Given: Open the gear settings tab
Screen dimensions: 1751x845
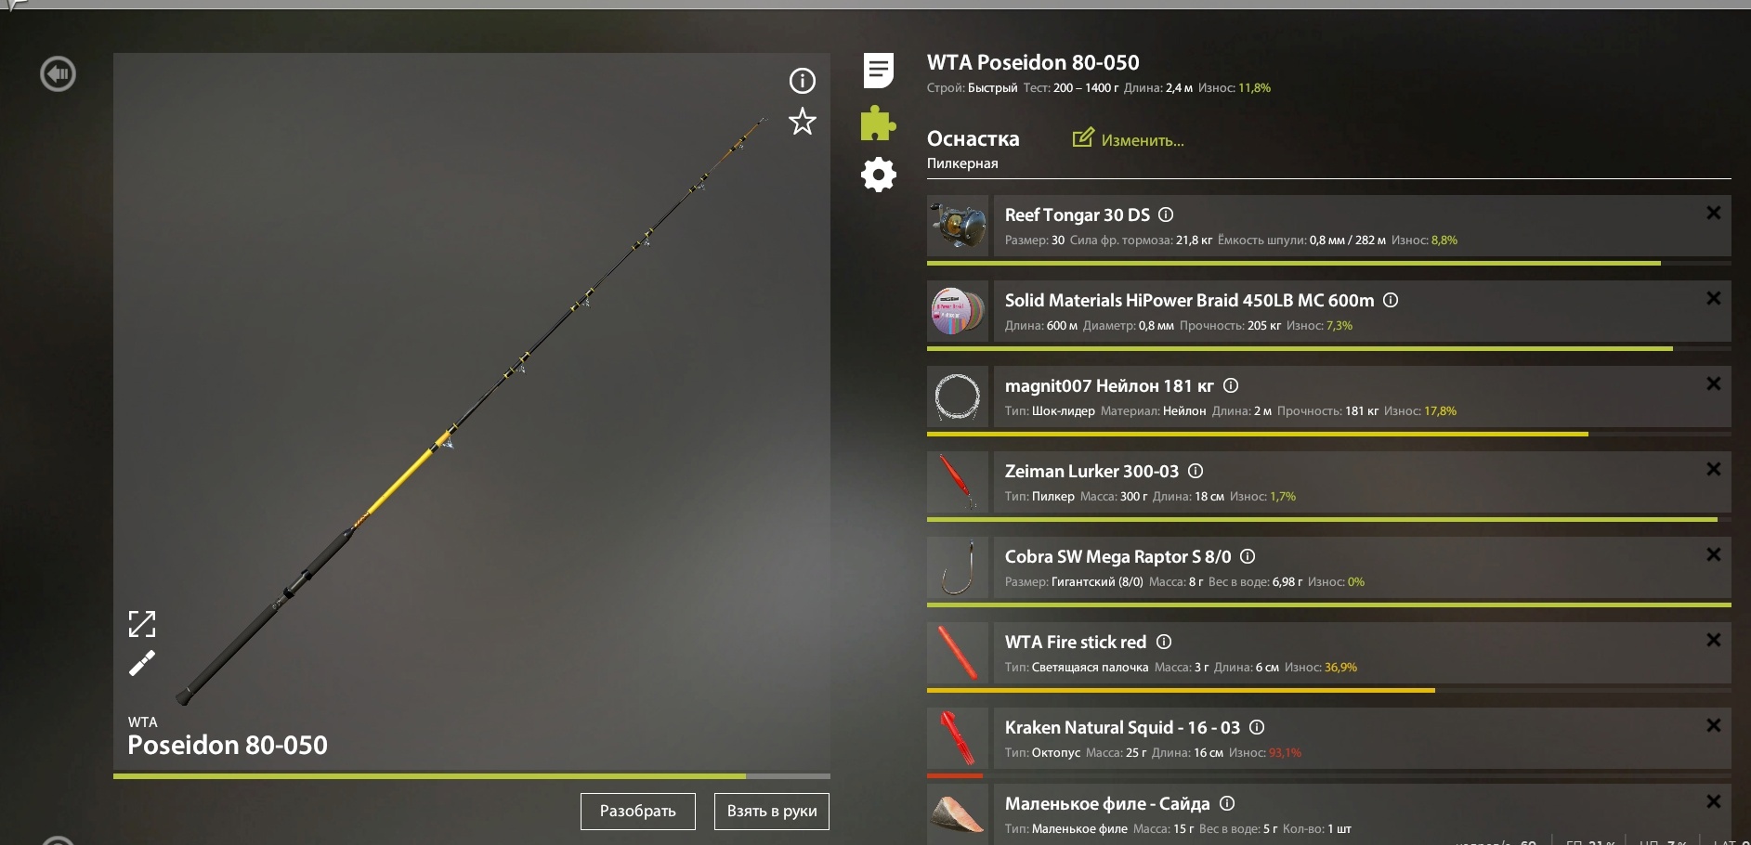Looking at the screenshot, I should (879, 175).
